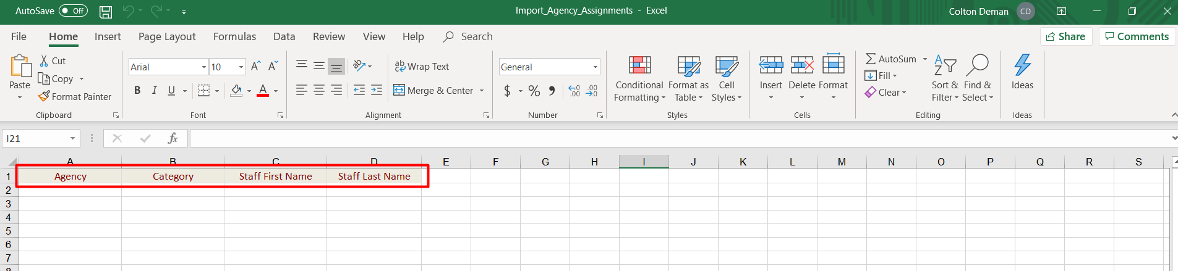Viewport: 1178px width, 271px height.
Task: Apply the red Font Color
Action: click(x=263, y=91)
